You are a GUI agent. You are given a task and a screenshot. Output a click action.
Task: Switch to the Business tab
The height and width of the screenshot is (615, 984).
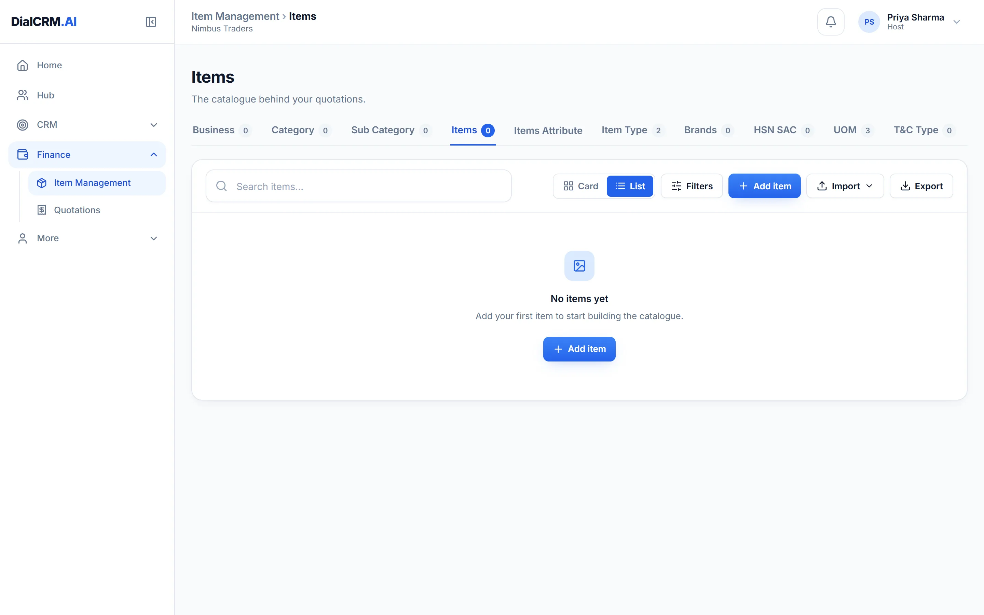click(x=222, y=130)
